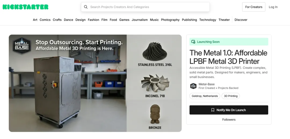Select the 3D Printing category tag

[x=231, y=96]
